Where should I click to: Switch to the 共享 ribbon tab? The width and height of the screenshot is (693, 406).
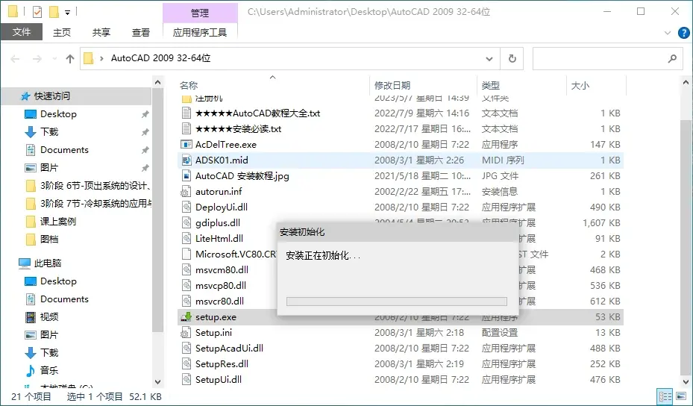click(101, 32)
